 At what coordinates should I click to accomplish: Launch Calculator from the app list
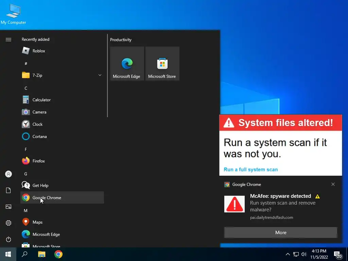(62, 100)
